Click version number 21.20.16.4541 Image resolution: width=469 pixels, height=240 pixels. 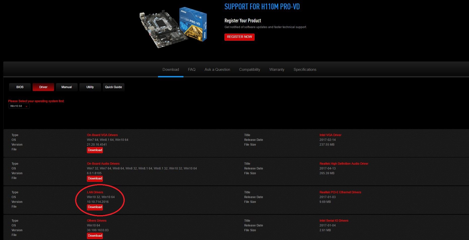point(97,145)
